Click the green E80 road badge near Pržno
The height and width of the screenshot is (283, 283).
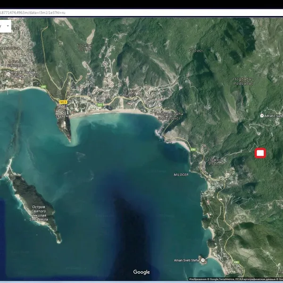193,150
